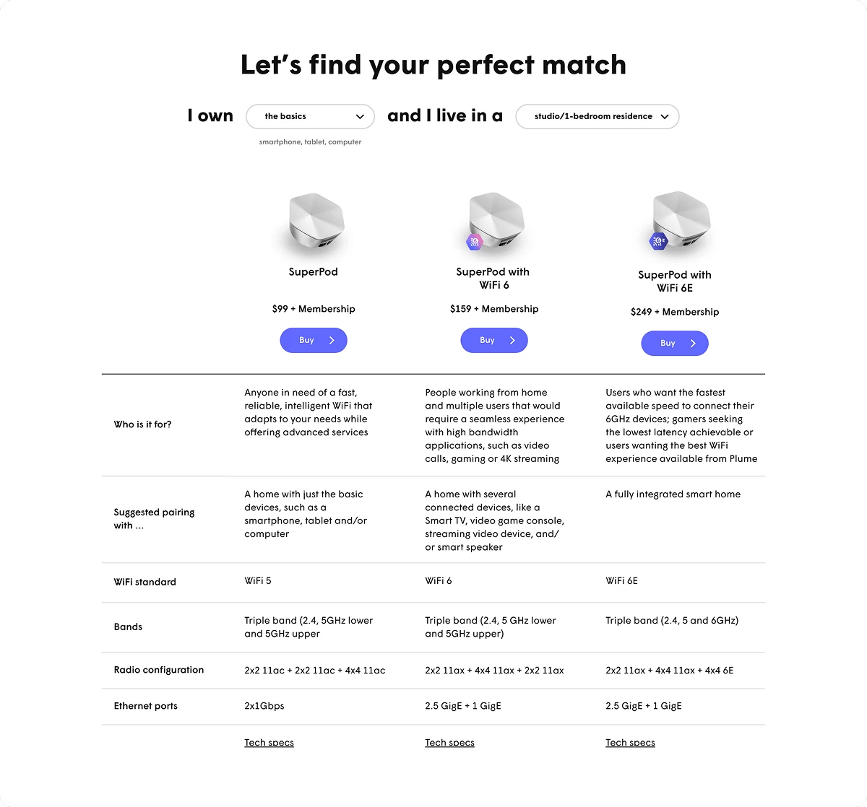867x807 pixels.
Task: Follow the Tech specs link for WiFi 6E
Action: [630, 742]
